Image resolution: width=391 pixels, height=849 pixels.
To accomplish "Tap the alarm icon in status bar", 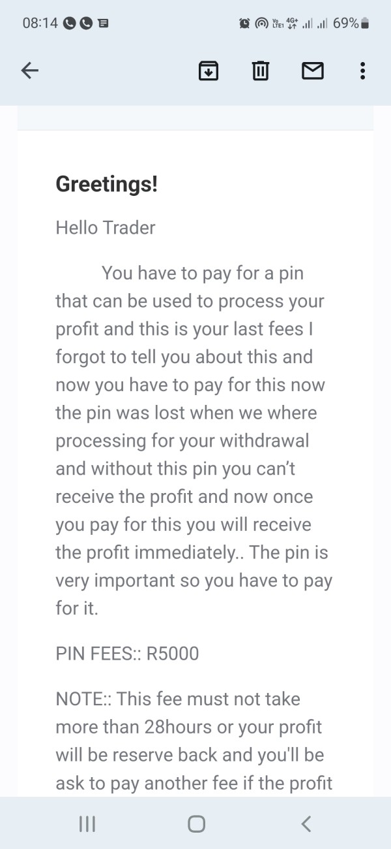I will click(245, 24).
